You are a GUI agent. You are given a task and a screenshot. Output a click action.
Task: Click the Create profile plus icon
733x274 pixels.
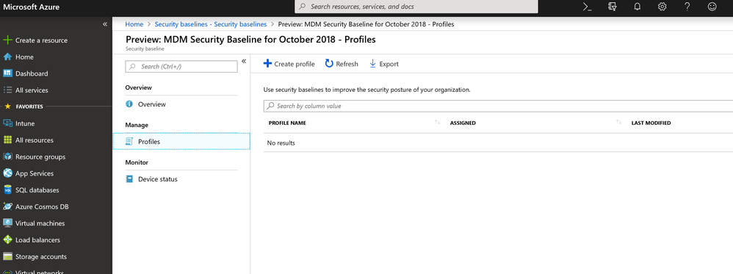[267, 64]
